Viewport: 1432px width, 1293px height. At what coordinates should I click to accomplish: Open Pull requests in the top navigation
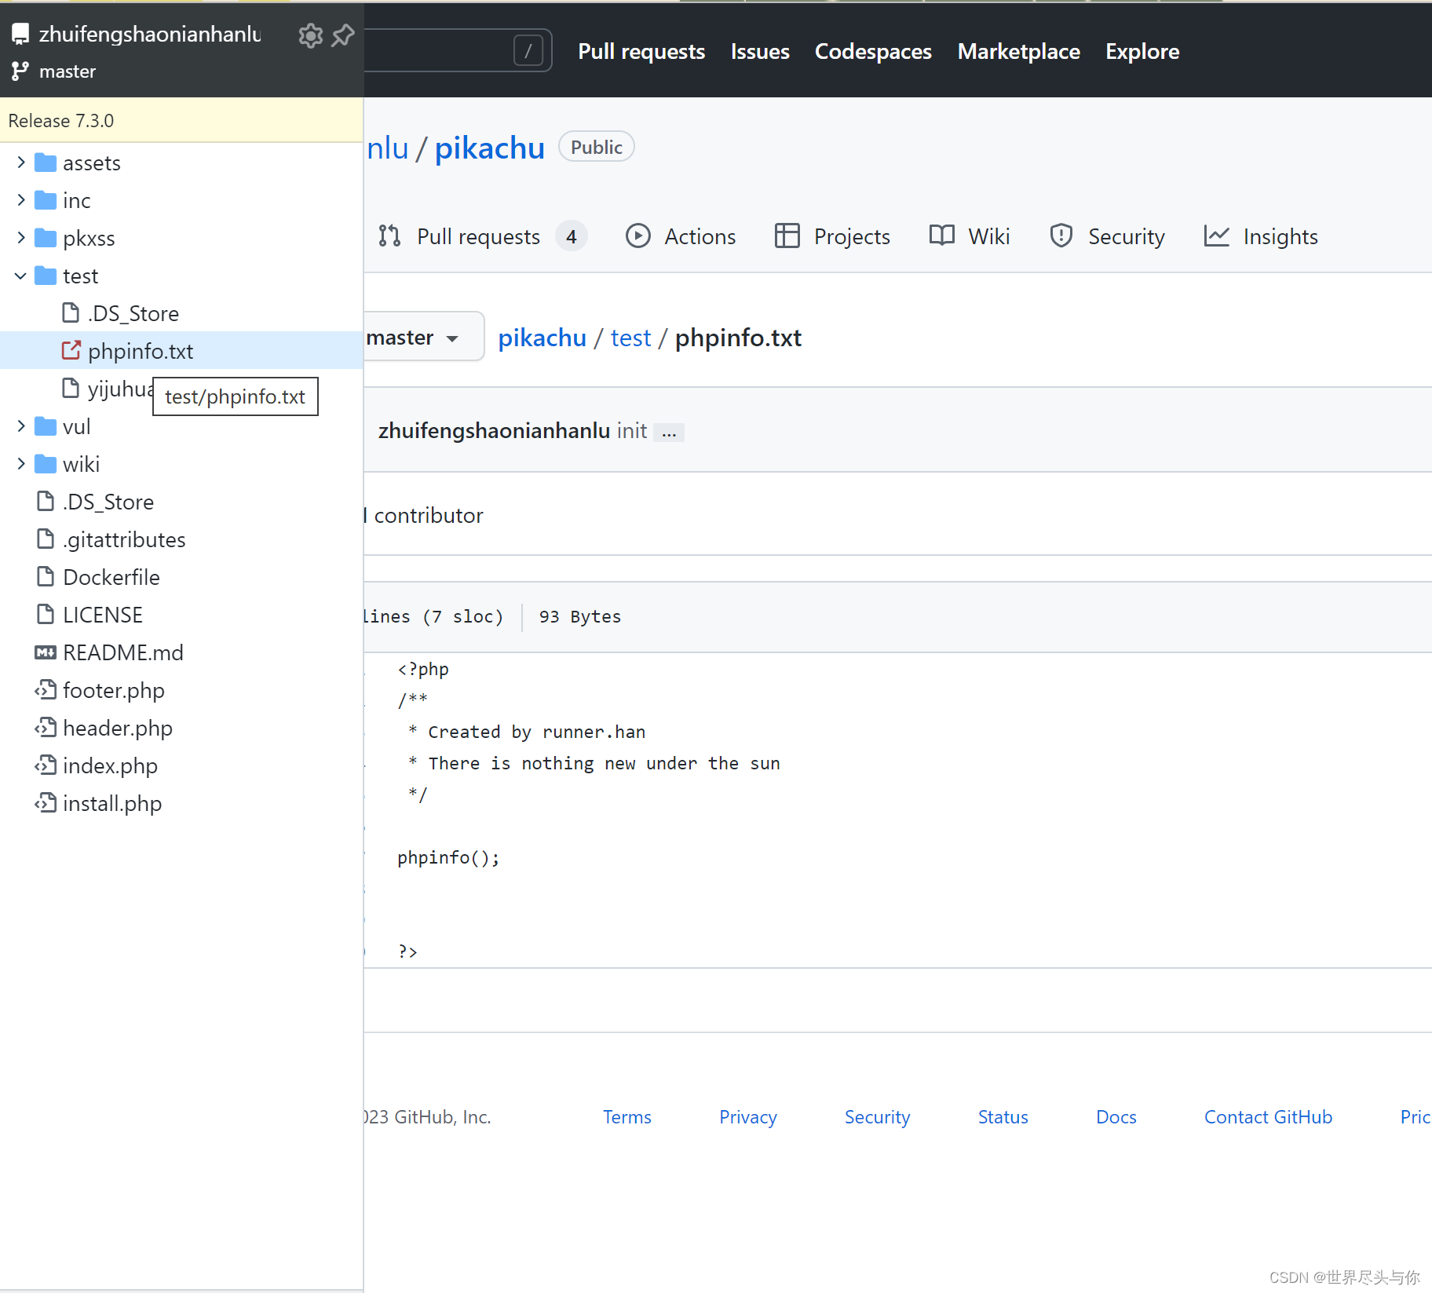641,51
